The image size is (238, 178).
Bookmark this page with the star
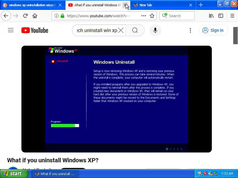click(x=152, y=16)
